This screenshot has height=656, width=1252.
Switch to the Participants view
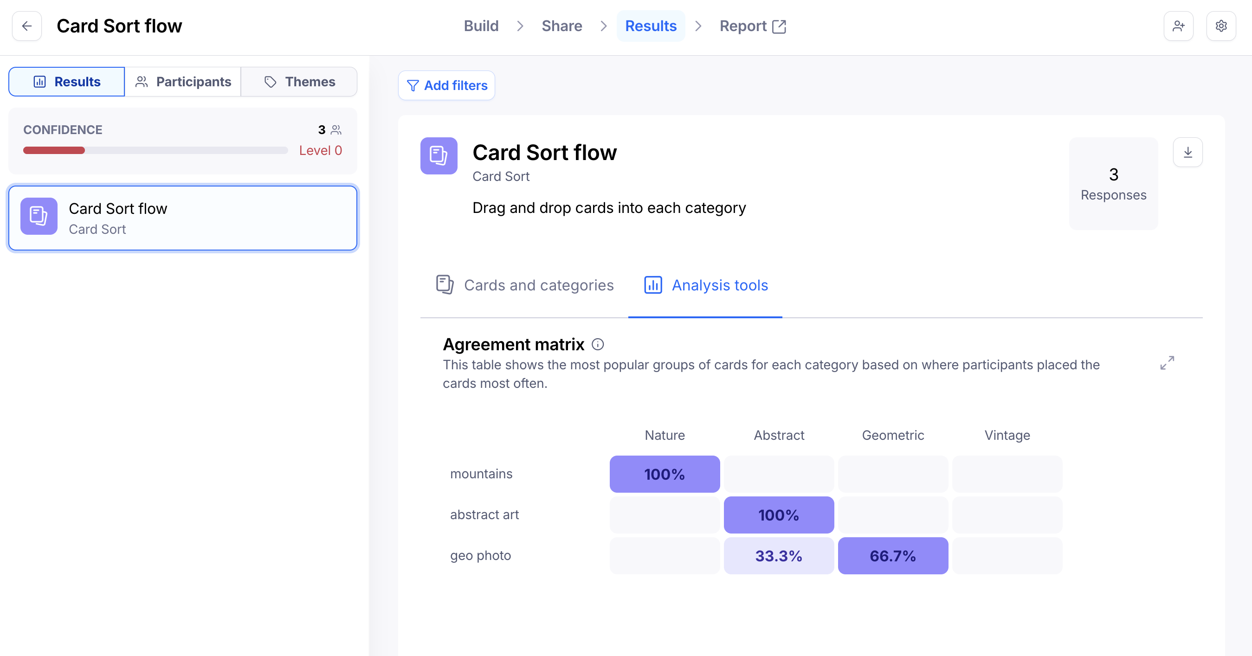click(x=183, y=82)
